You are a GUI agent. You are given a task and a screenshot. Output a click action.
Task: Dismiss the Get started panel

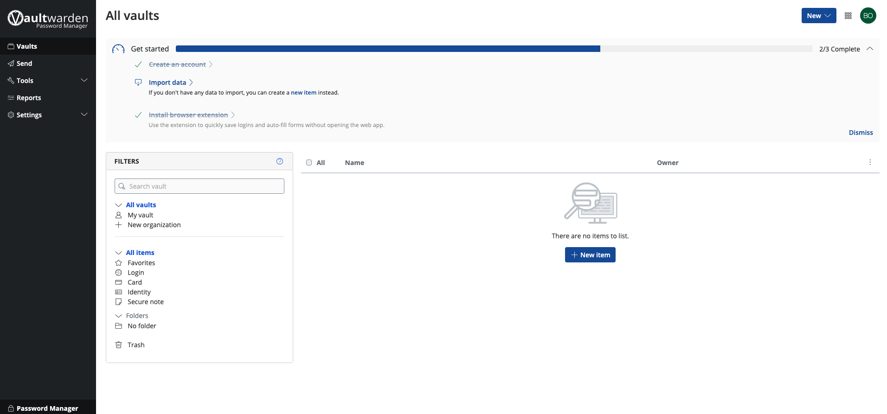(861, 133)
